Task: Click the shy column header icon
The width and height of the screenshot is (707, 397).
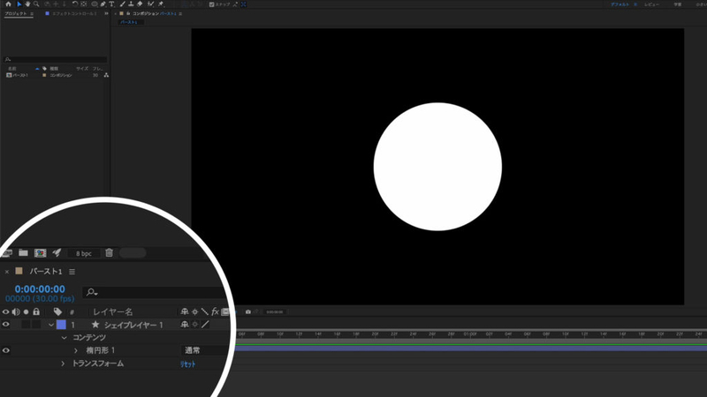Action: [x=185, y=311]
